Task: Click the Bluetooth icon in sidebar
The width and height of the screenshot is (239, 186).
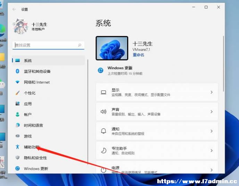Action: coord(17,71)
